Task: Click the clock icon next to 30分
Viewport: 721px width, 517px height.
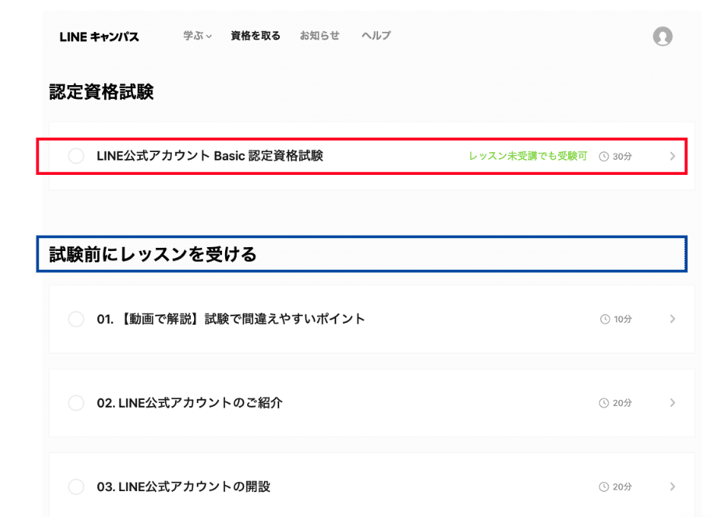Action: pos(603,156)
